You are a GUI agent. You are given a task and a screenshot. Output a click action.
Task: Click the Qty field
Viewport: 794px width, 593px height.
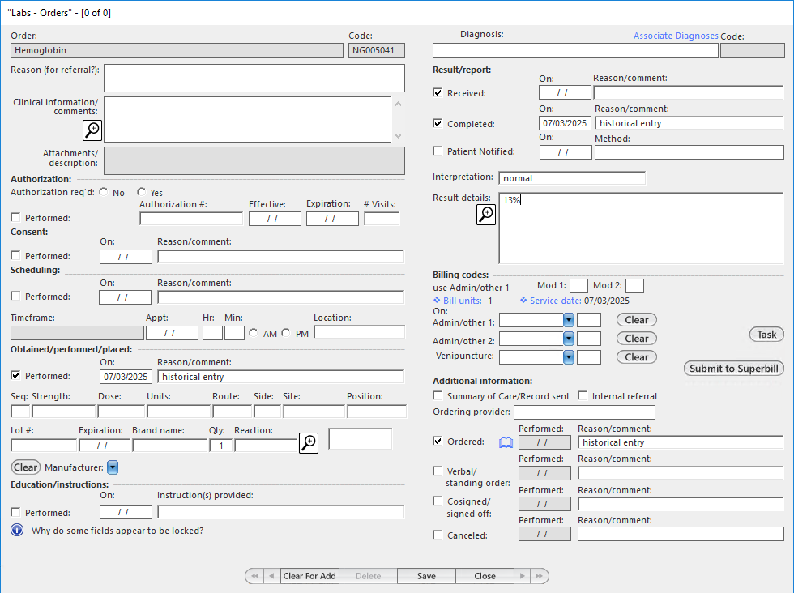click(220, 446)
